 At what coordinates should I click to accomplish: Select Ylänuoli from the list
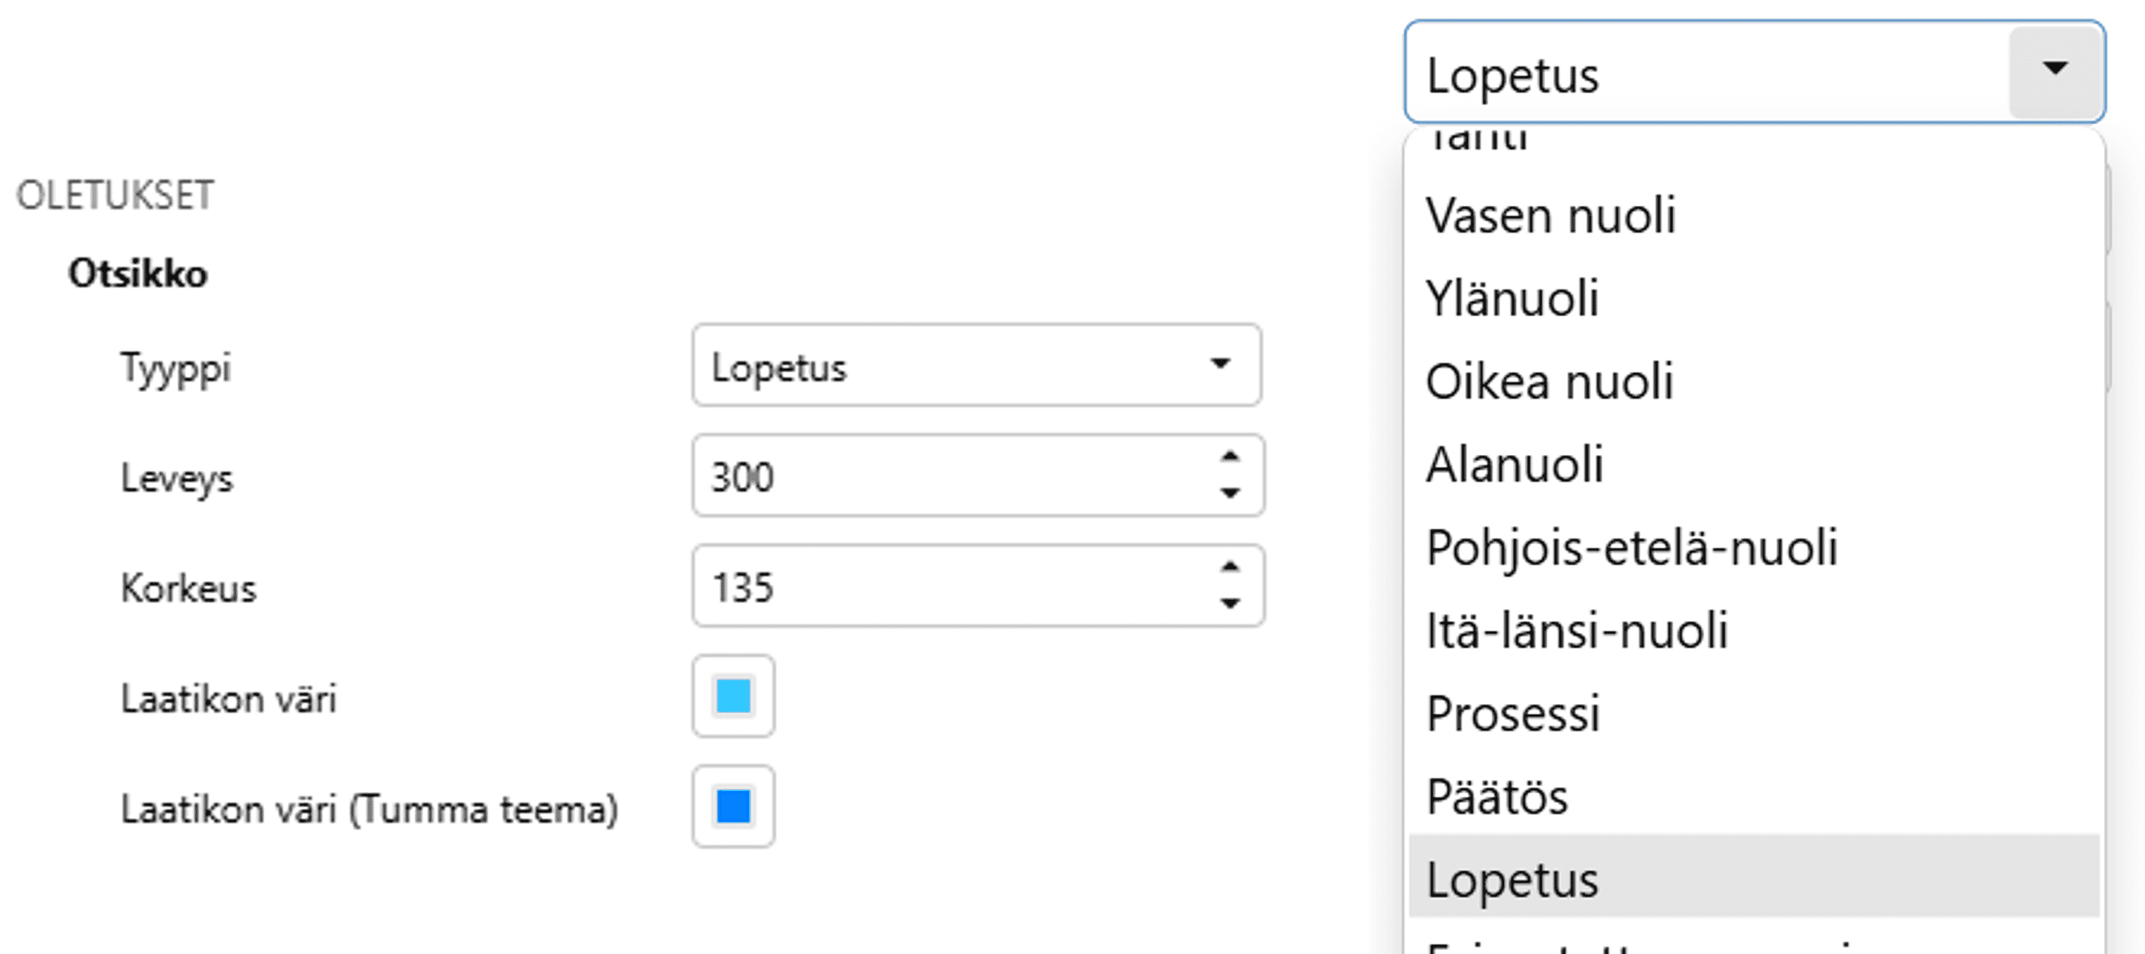point(1512,298)
